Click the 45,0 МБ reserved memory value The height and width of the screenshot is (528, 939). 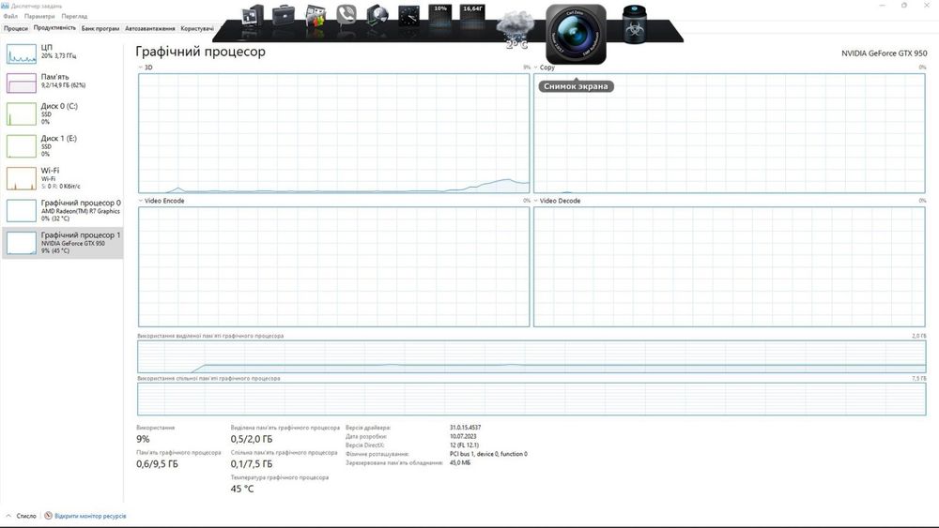[460, 462]
